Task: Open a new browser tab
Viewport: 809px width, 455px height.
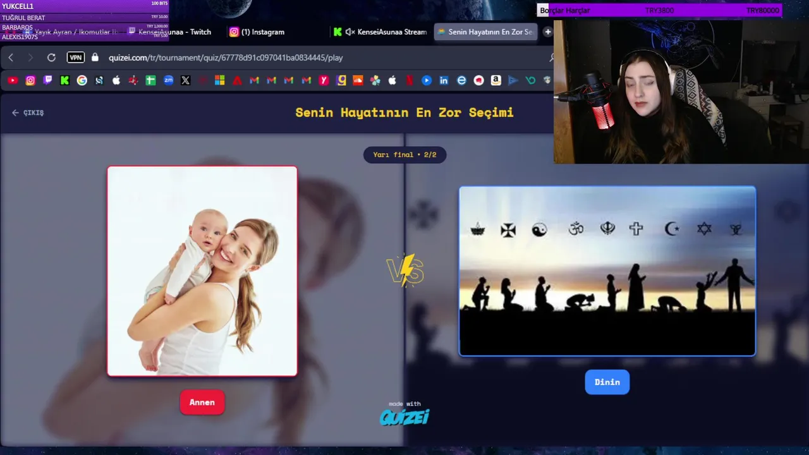Action: coord(547,32)
